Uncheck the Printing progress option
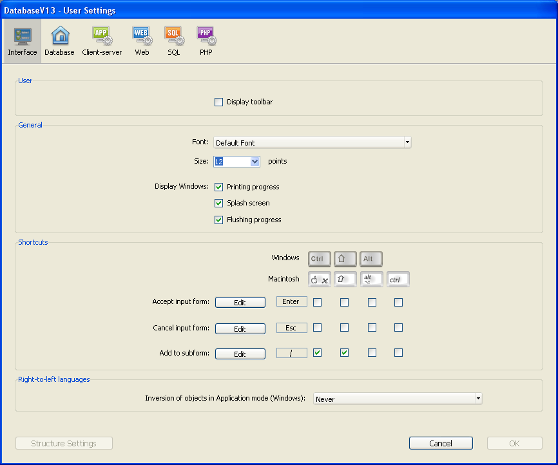Viewport: 558px width, 465px height. point(219,187)
